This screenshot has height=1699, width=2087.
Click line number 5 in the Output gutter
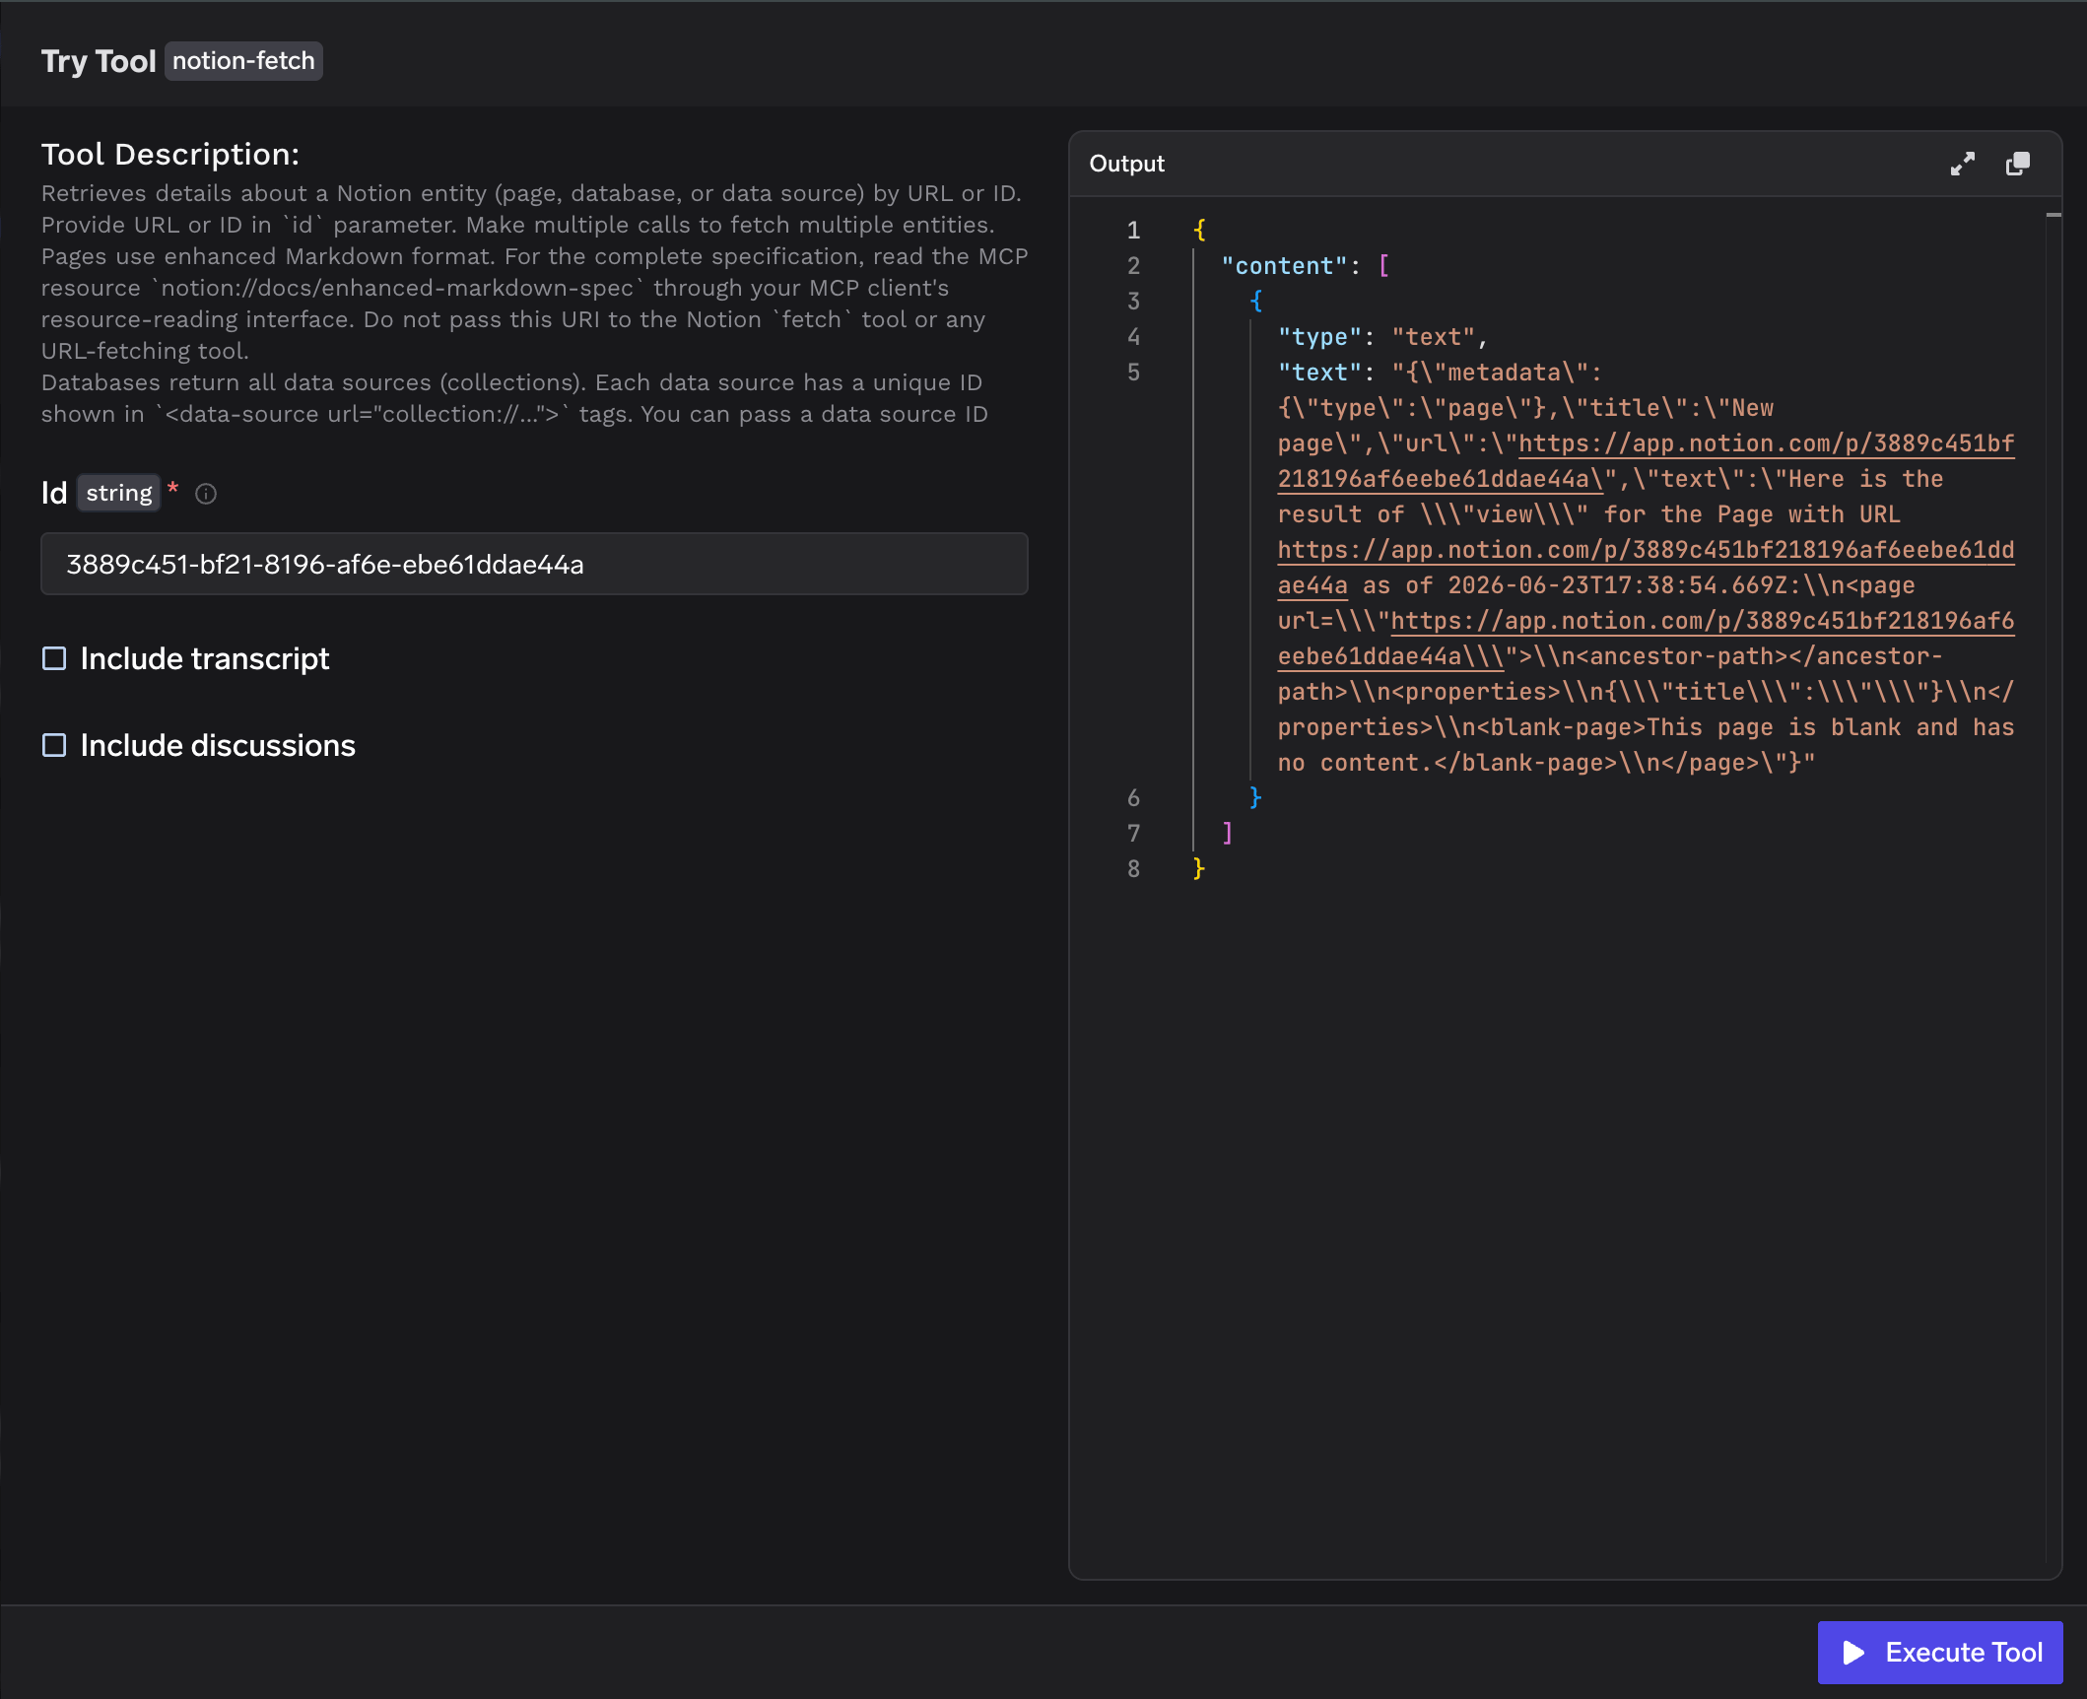(1133, 373)
